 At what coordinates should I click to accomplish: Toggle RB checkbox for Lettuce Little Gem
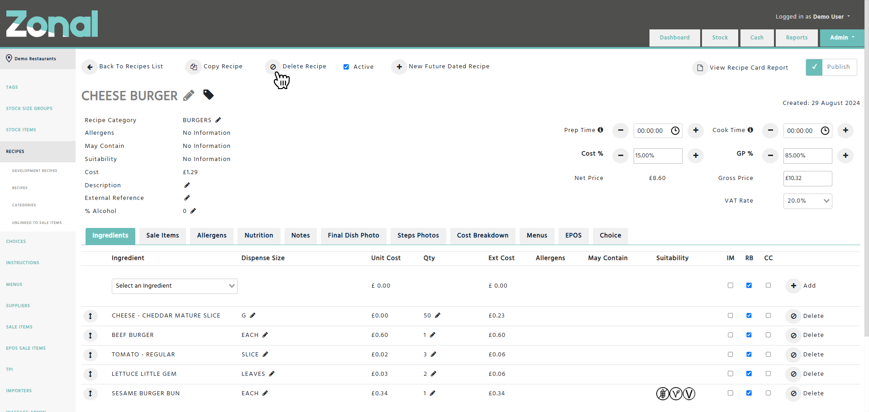tap(749, 374)
